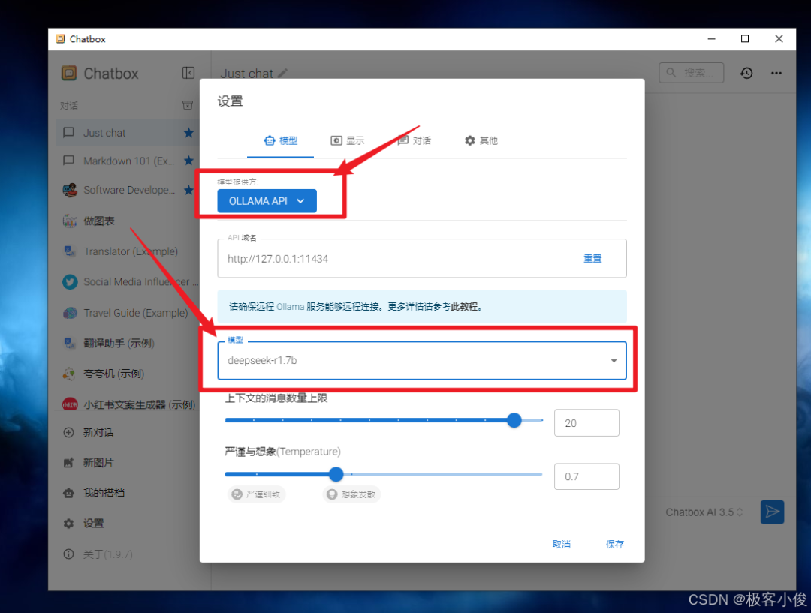The height and width of the screenshot is (613, 811).
Task: Adjust the Temperature slider handle
Action: (x=336, y=474)
